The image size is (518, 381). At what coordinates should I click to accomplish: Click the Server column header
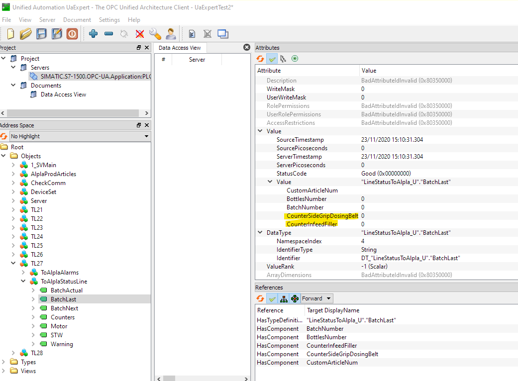pos(197,60)
